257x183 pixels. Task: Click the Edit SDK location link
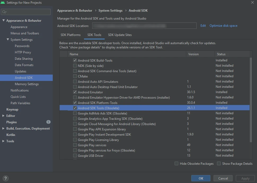pos(203,26)
